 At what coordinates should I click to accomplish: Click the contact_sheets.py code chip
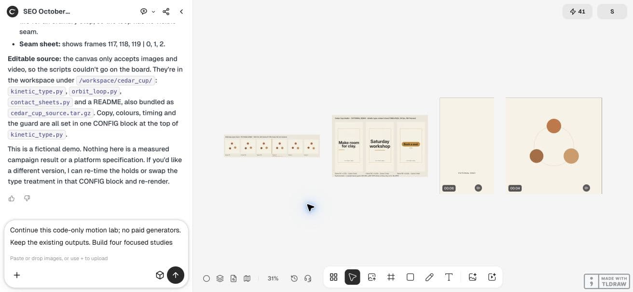pos(40,102)
